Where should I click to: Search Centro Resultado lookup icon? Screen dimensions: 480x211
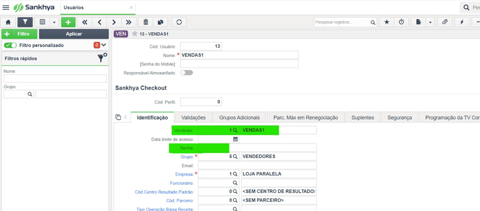click(x=235, y=192)
